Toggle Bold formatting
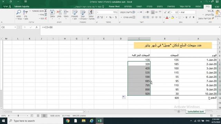This screenshot has width=221, height=124. pos(193,17)
